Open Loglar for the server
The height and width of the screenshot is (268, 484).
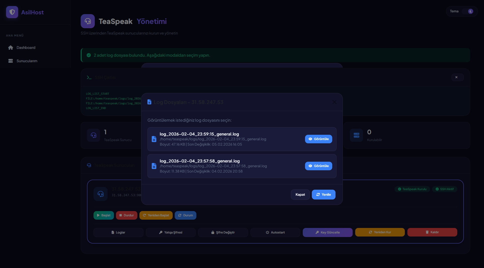(118, 232)
